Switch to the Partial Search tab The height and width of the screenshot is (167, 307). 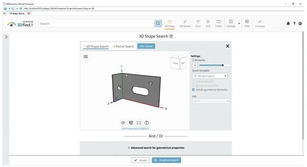click(x=123, y=47)
